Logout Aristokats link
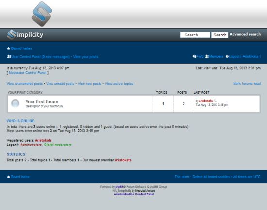This screenshot has height=210, width=267. tap(245, 56)
